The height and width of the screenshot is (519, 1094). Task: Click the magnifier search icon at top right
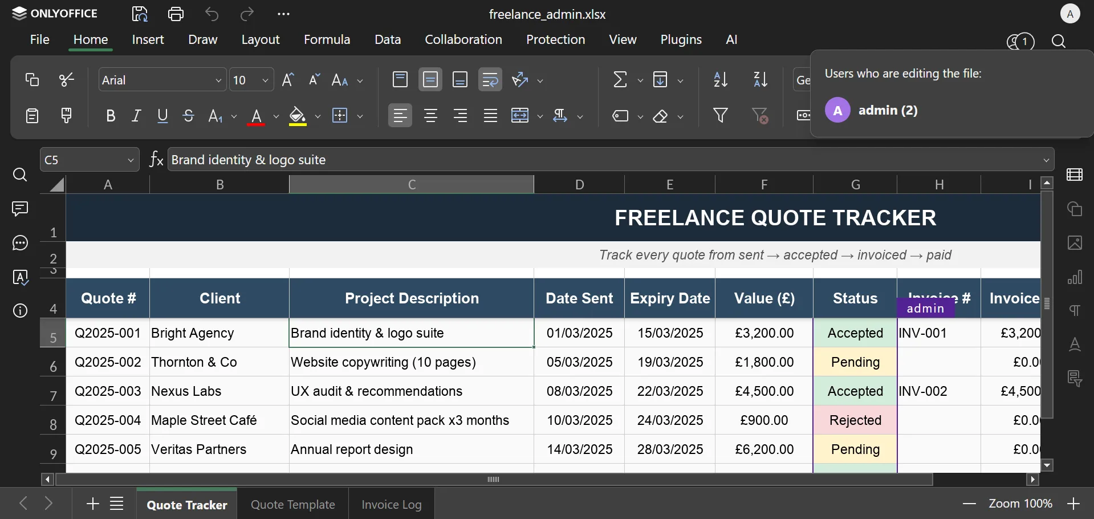coord(1059,42)
